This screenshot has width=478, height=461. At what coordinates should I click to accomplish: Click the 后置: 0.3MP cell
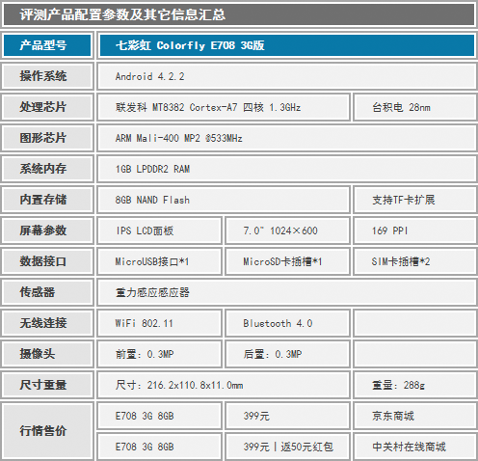coord(287,354)
